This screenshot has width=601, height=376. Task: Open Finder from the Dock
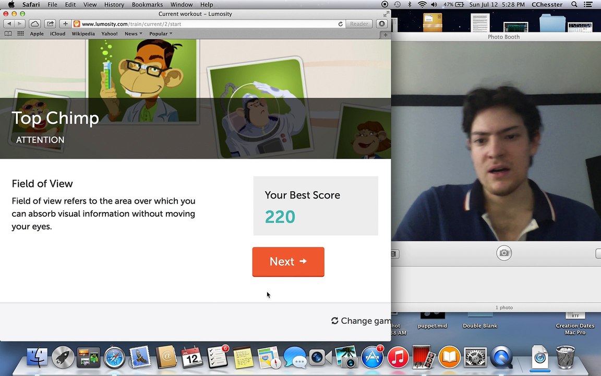pos(37,357)
